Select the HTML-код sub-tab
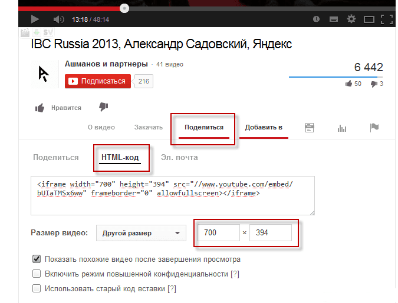Image resolution: width=398 pixels, height=303 pixels. click(x=120, y=157)
